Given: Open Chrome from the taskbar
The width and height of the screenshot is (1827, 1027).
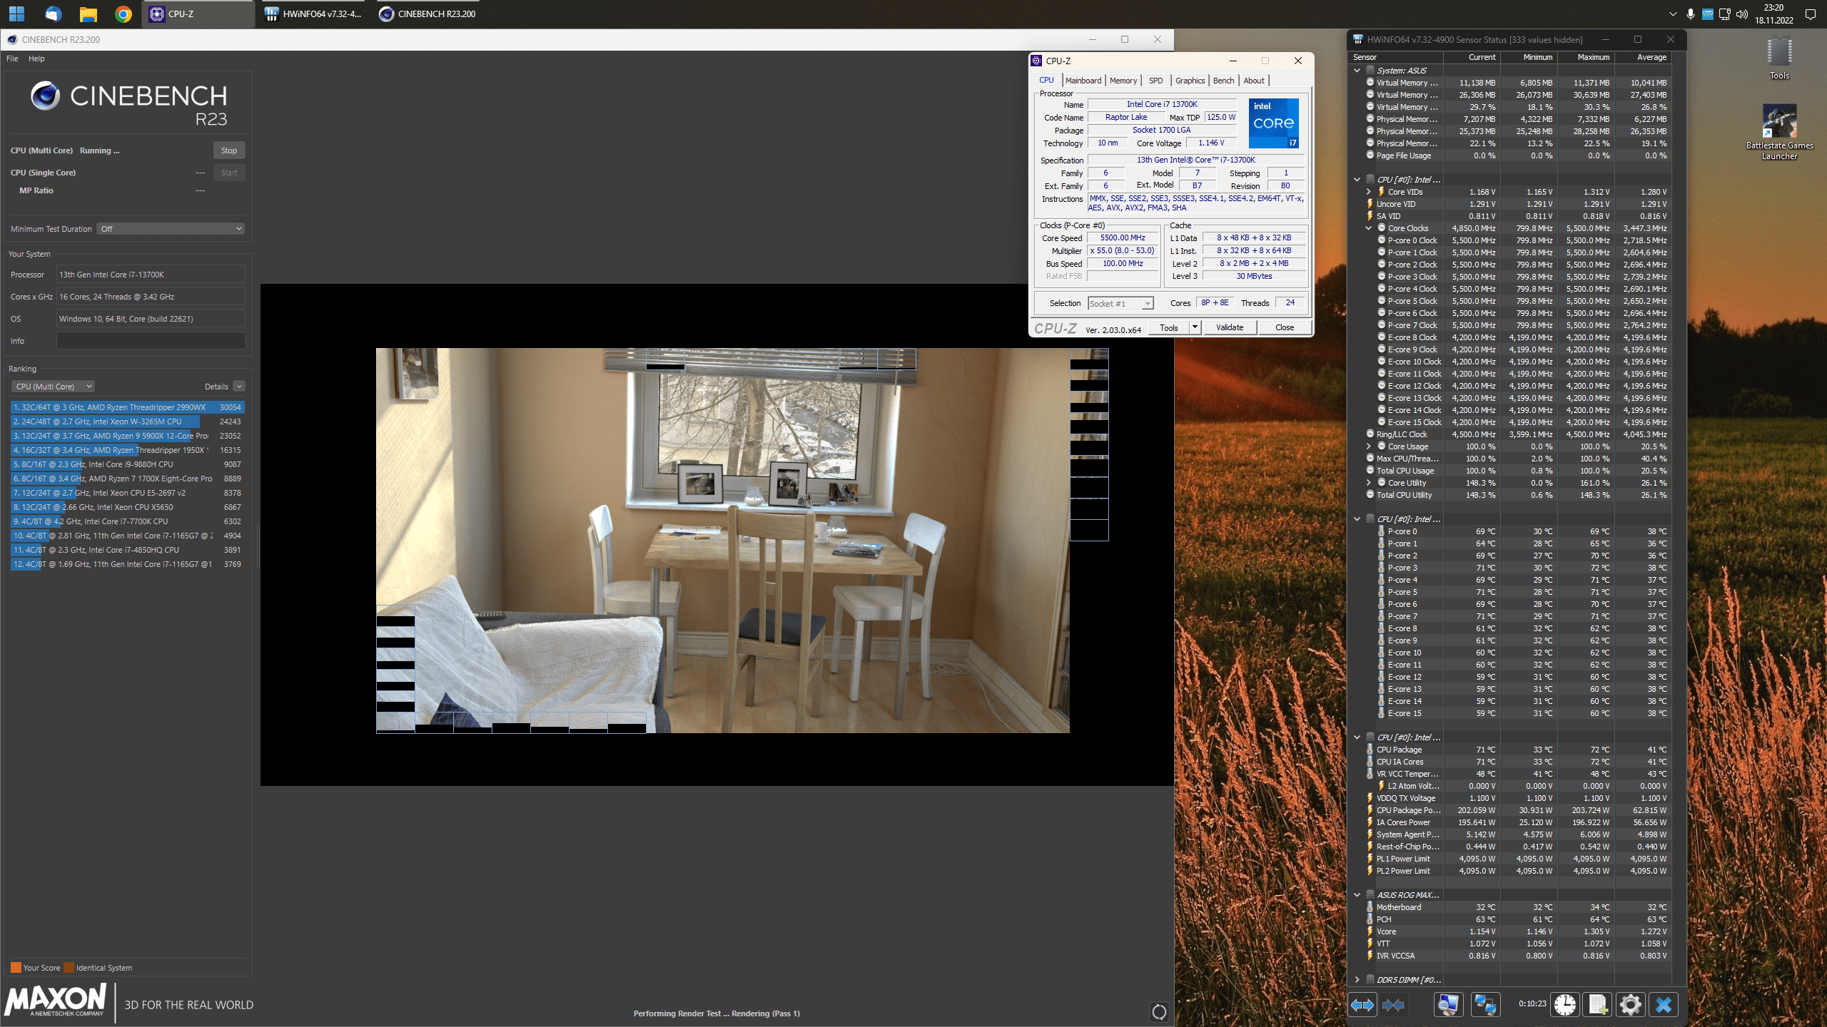Looking at the screenshot, I should coord(123,14).
